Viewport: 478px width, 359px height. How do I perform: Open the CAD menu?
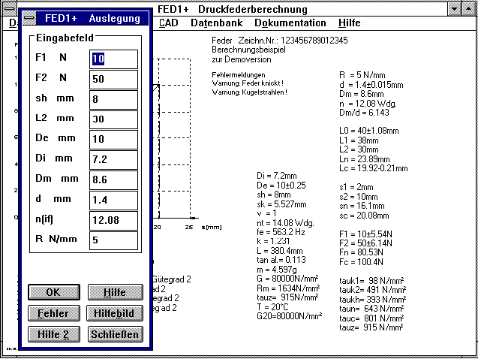(x=169, y=23)
